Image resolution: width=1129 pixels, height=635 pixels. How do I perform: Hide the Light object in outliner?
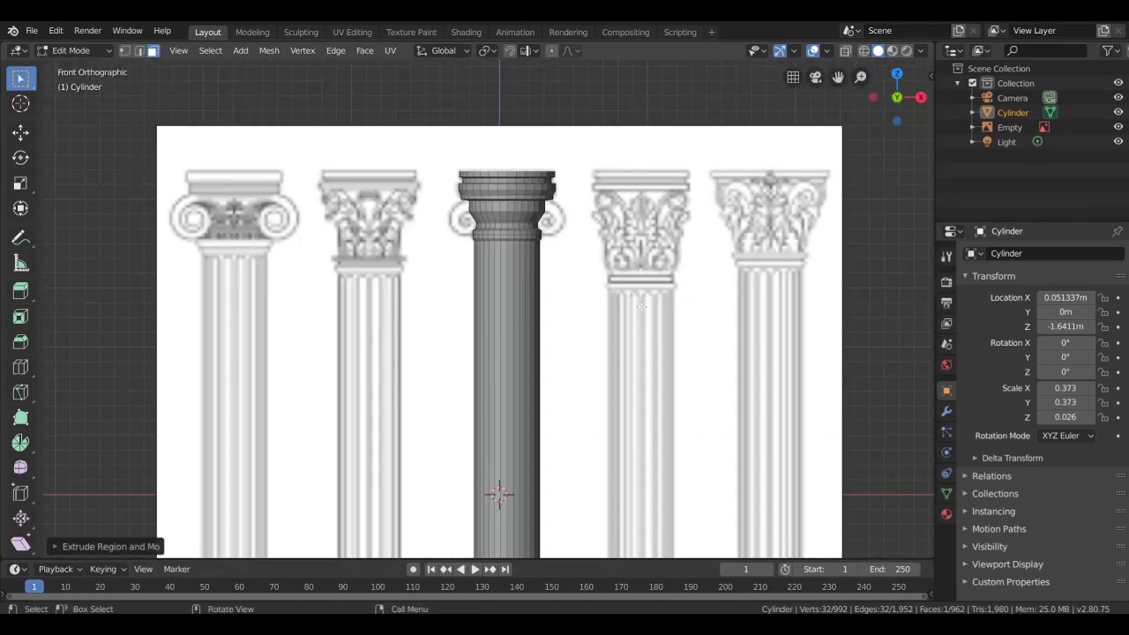tap(1118, 142)
